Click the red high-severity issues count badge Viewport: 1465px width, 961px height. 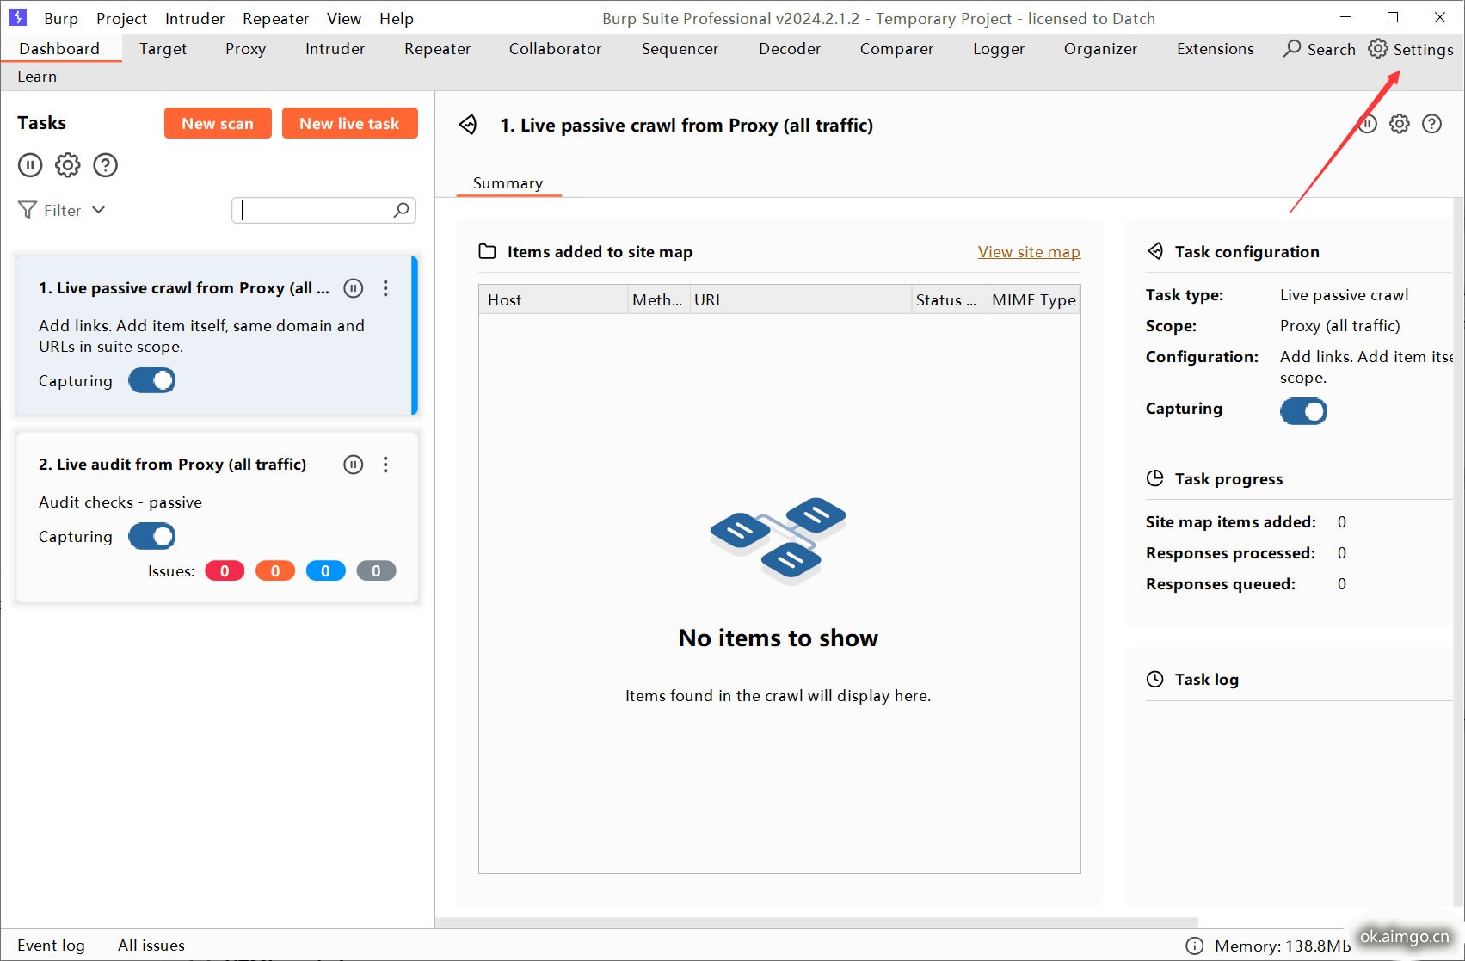[x=225, y=570]
